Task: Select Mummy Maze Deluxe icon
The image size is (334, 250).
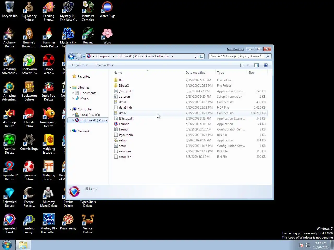Action: [49, 197]
